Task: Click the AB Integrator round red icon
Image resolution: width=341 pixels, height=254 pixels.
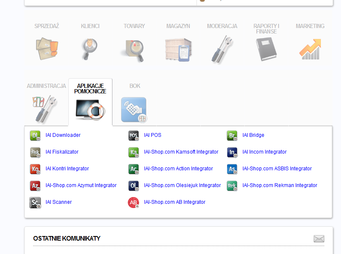Action: coord(133,203)
